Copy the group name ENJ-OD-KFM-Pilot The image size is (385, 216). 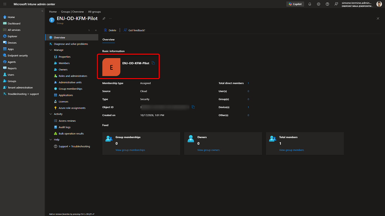153,63
